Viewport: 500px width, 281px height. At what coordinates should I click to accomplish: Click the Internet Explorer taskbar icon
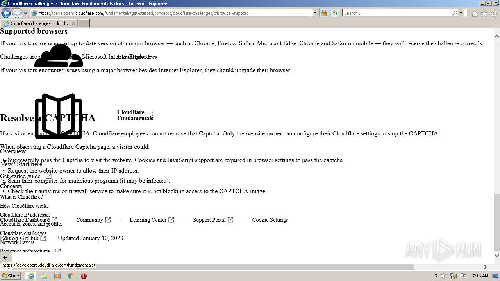[x=31, y=276]
